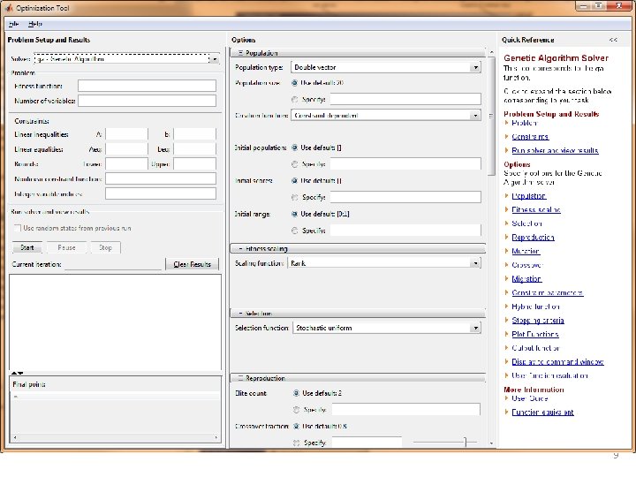Open the Selection function dropdown
Image resolution: width=636 pixels, height=477 pixels.
click(387, 328)
